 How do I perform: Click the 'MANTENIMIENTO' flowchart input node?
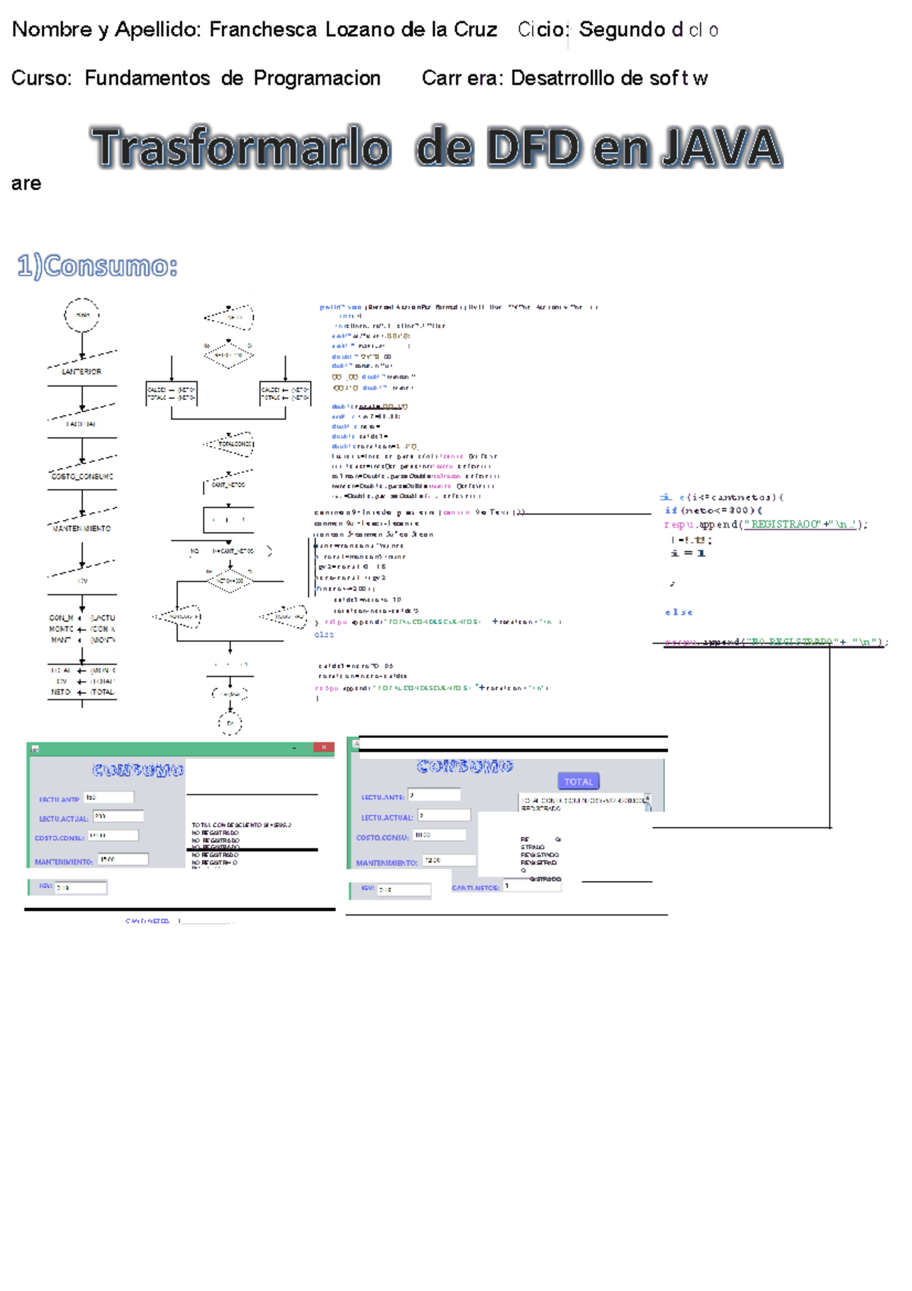point(82,524)
